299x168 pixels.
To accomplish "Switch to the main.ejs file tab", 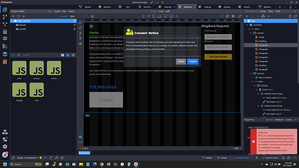I will point(168,7).
